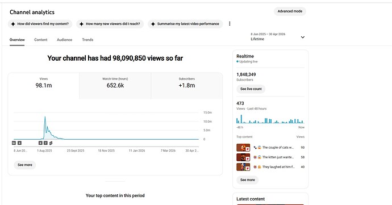392x205 pixels.
Task: Click See more under the views chart
Action: [x=25, y=165]
